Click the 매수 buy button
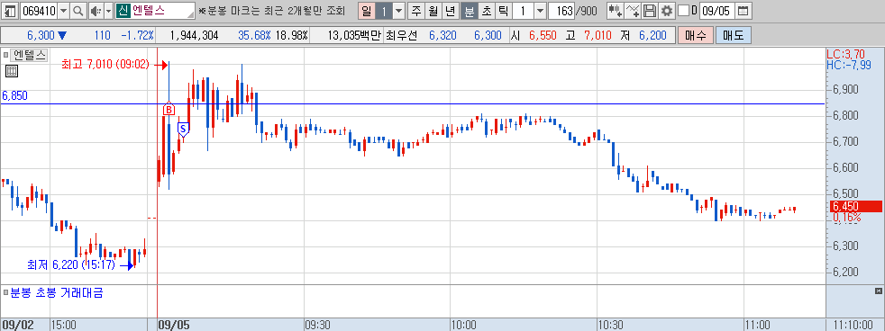The width and height of the screenshot is (885, 331). pos(696,35)
